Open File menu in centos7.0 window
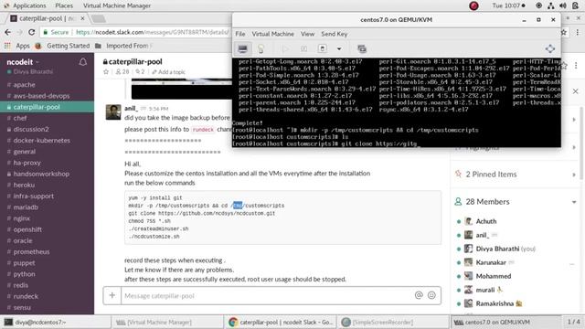 pyautogui.click(x=239, y=34)
